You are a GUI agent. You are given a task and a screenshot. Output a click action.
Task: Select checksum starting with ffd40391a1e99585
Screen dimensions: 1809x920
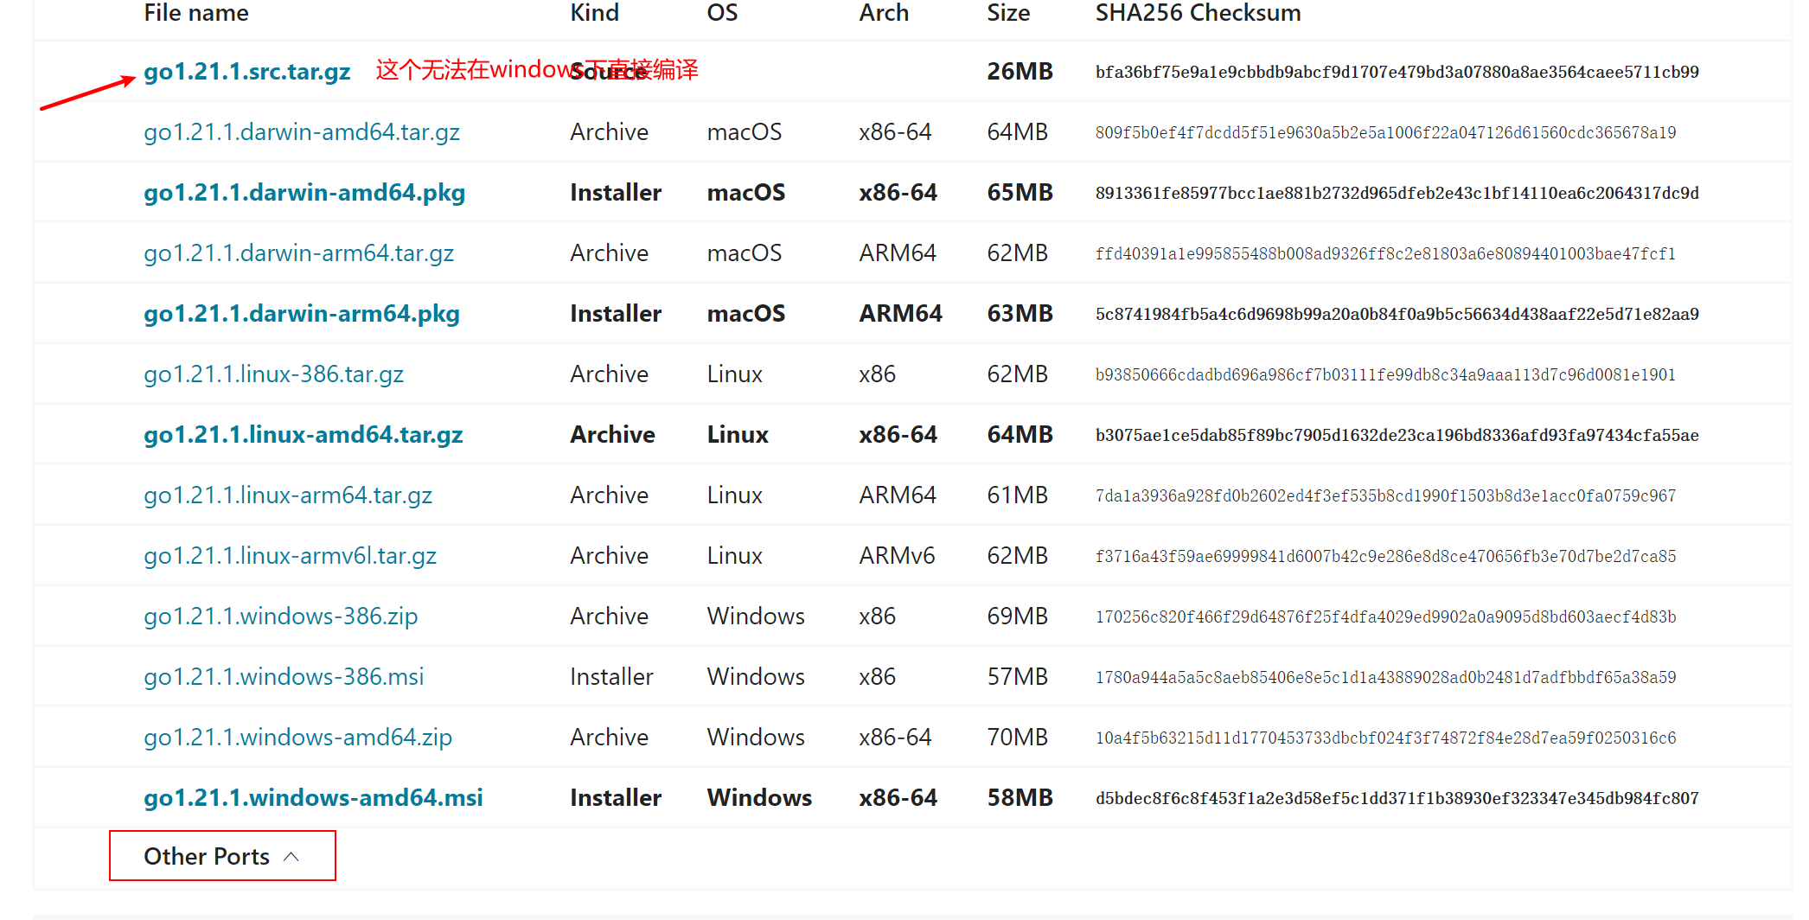click(1385, 253)
